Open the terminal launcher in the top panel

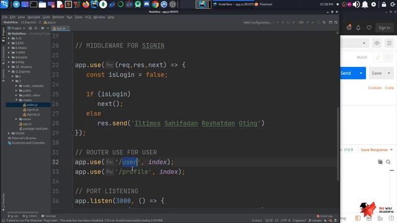coord(33,4)
